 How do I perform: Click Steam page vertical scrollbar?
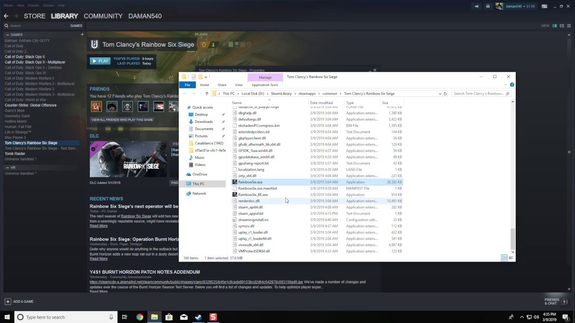(570, 153)
